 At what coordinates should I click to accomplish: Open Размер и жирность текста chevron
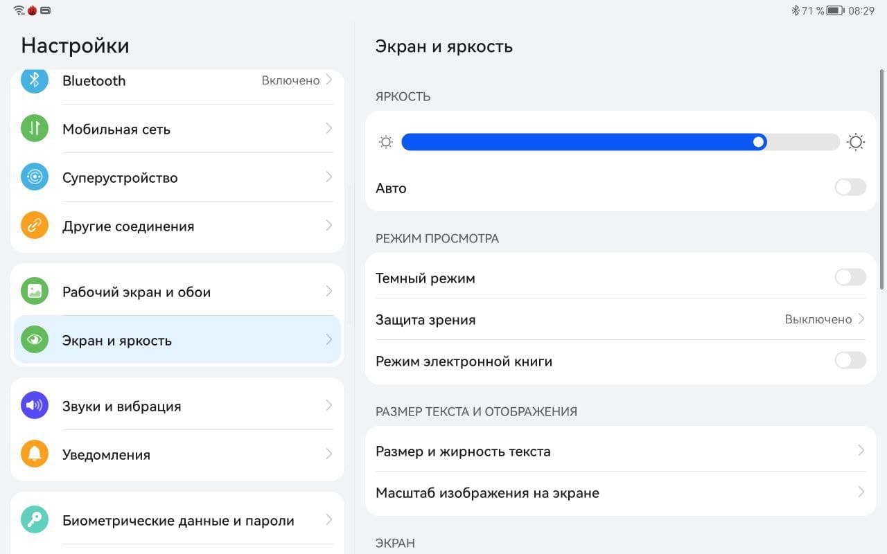point(861,451)
